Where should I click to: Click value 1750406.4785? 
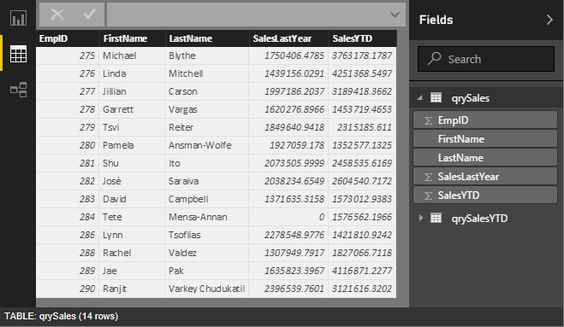click(x=294, y=55)
